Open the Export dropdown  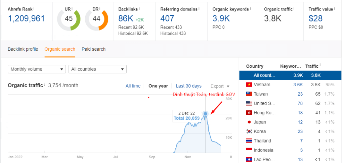[x=220, y=86]
